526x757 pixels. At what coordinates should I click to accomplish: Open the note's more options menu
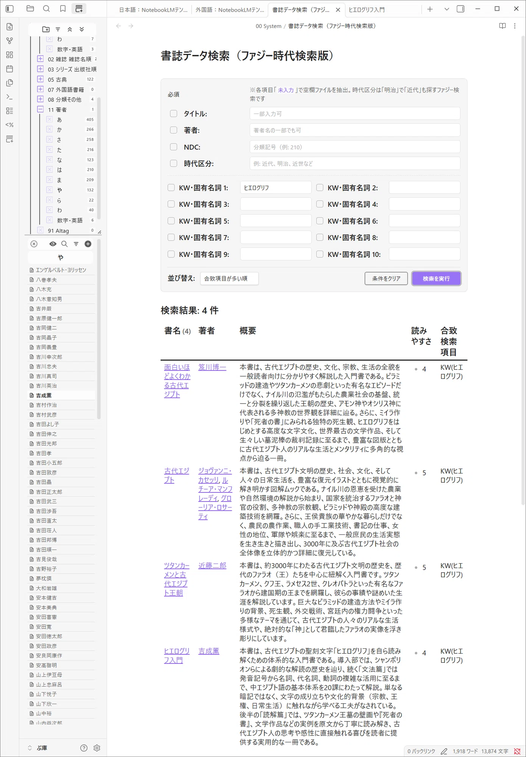[x=515, y=26]
